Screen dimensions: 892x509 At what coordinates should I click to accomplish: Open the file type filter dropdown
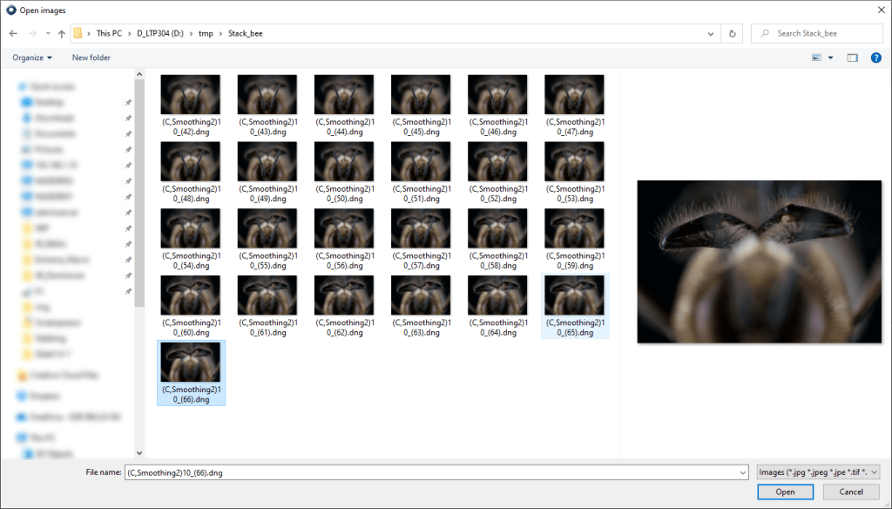(x=818, y=472)
